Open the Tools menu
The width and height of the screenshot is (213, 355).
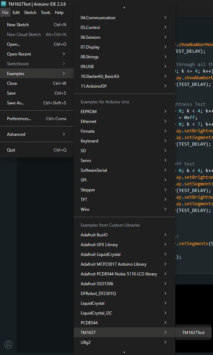point(45,13)
